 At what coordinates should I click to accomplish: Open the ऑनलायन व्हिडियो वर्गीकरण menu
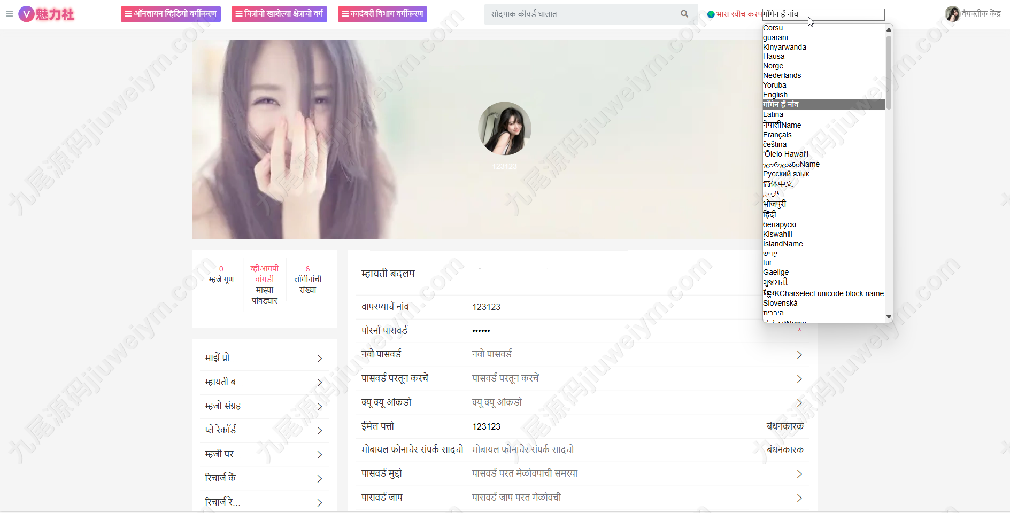(171, 14)
